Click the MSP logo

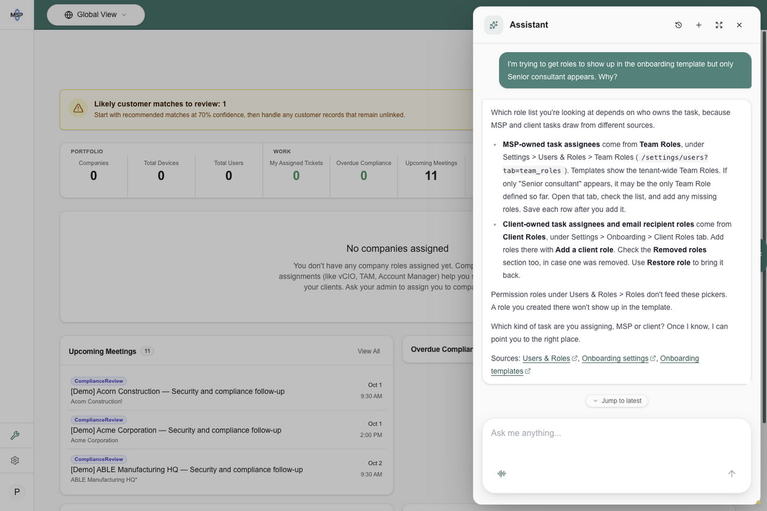click(17, 15)
